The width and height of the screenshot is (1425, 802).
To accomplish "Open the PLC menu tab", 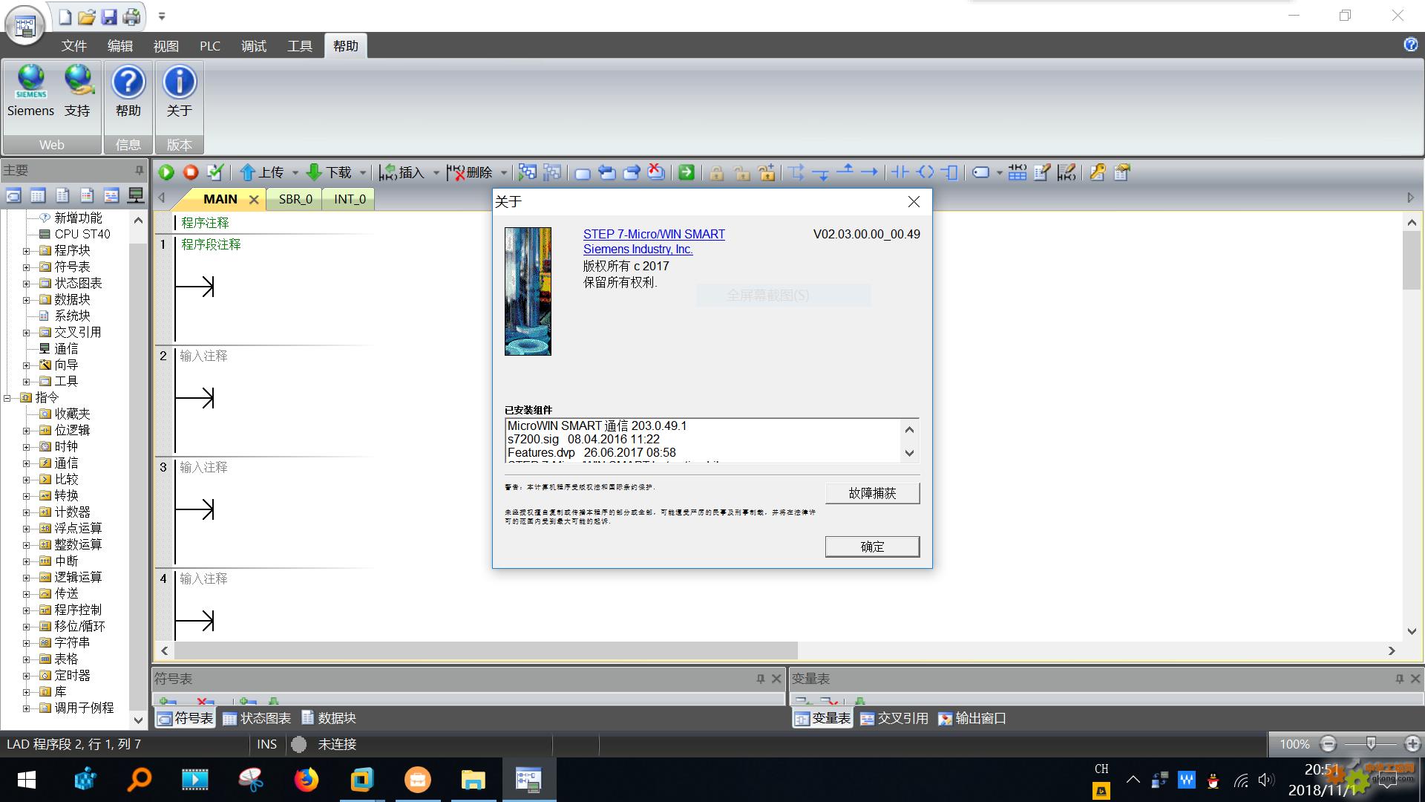I will click(x=210, y=46).
